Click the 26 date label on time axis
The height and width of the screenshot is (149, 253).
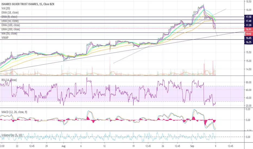(163, 146)
